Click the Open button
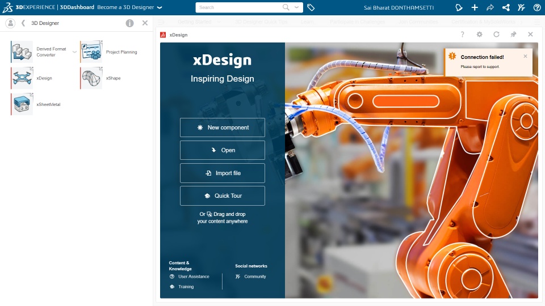The width and height of the screenshot is (545, 306). point(223,150)
